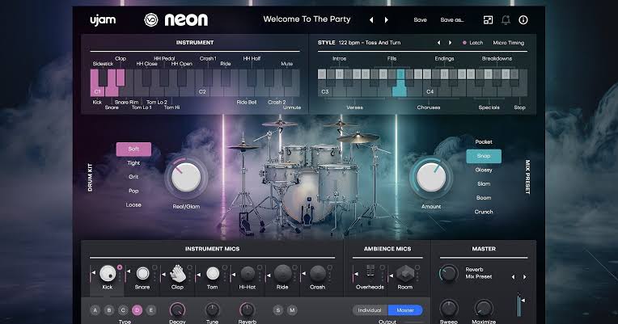Choose the Soft drum kit
The image size is (618, 324).
tap(133, 149)
